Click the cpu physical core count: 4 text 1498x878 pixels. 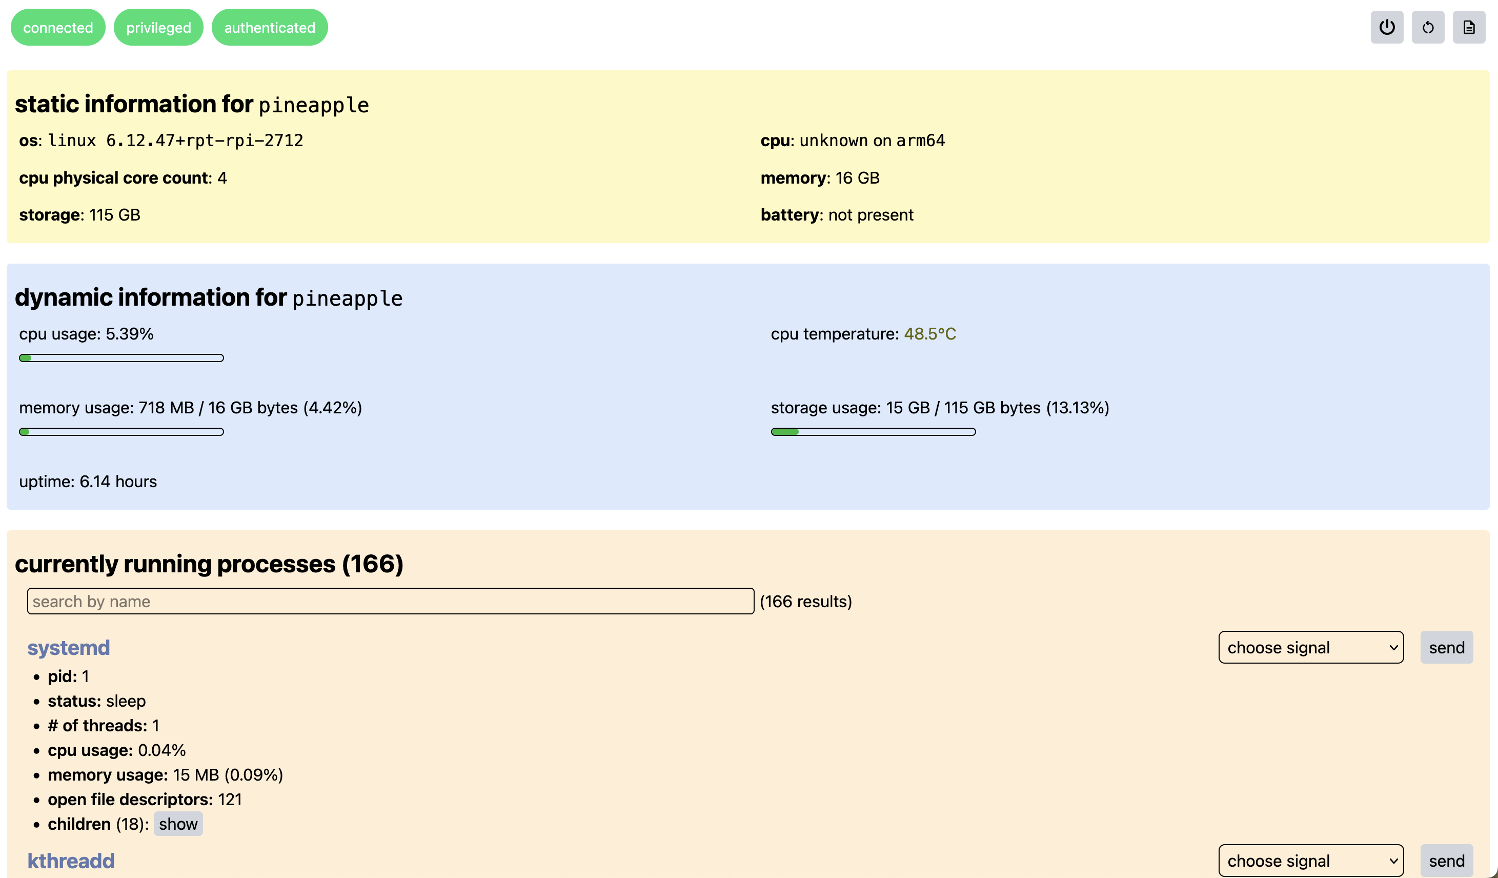[x=123, y=178]
